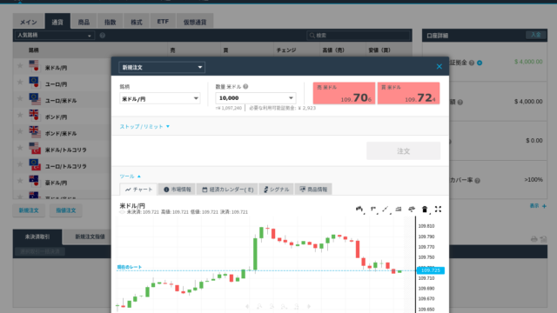Click the search magnifier icon
This screenshot has width=557, height=313.
pos(312,36)
